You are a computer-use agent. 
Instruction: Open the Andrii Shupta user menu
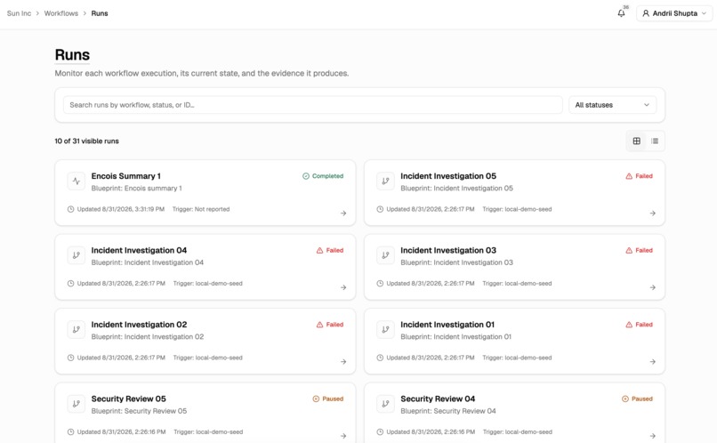pos(674,13)
